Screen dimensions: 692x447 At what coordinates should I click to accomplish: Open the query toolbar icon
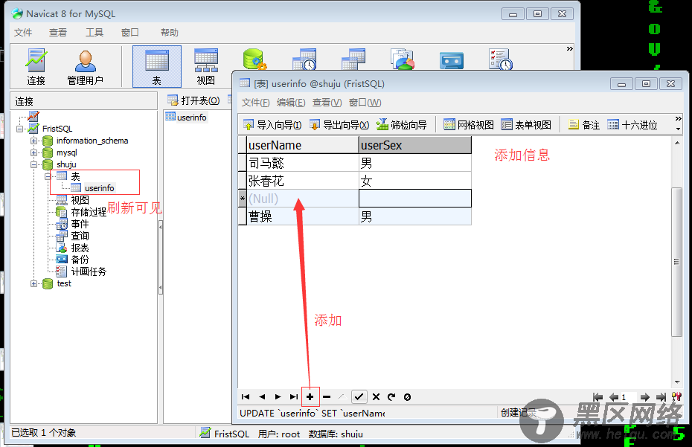click(x=353, y=60)
